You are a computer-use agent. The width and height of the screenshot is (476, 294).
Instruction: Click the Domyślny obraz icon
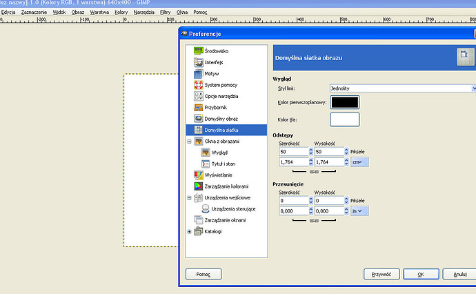pos(198,119)
